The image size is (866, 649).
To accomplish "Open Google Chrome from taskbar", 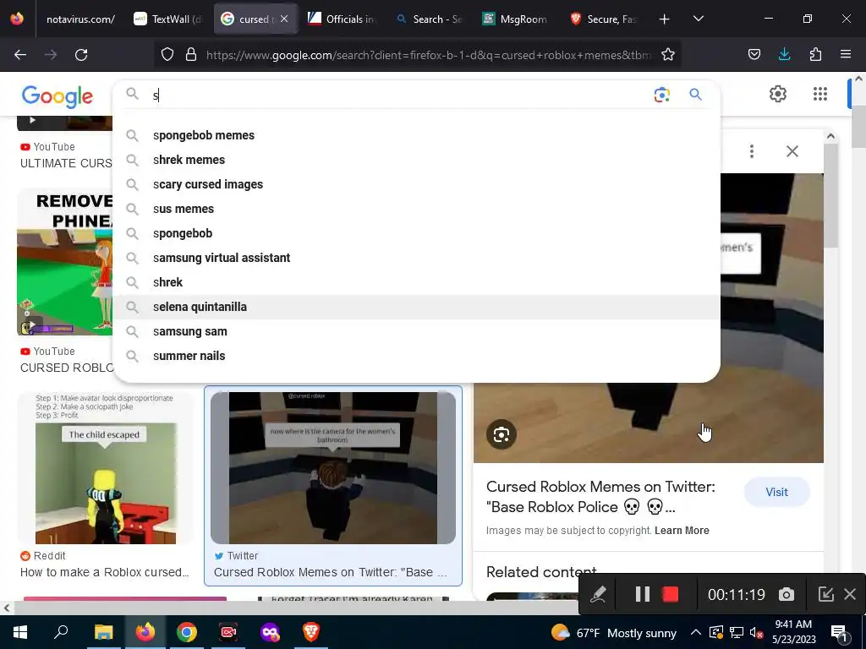I will coord(187,632).
